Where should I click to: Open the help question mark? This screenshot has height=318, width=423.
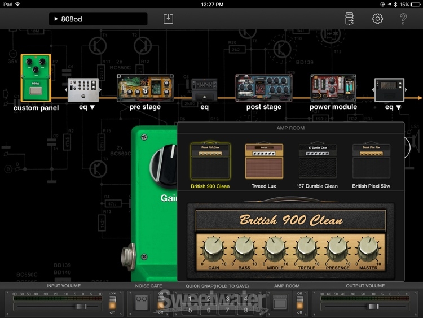tap(403, 19)
